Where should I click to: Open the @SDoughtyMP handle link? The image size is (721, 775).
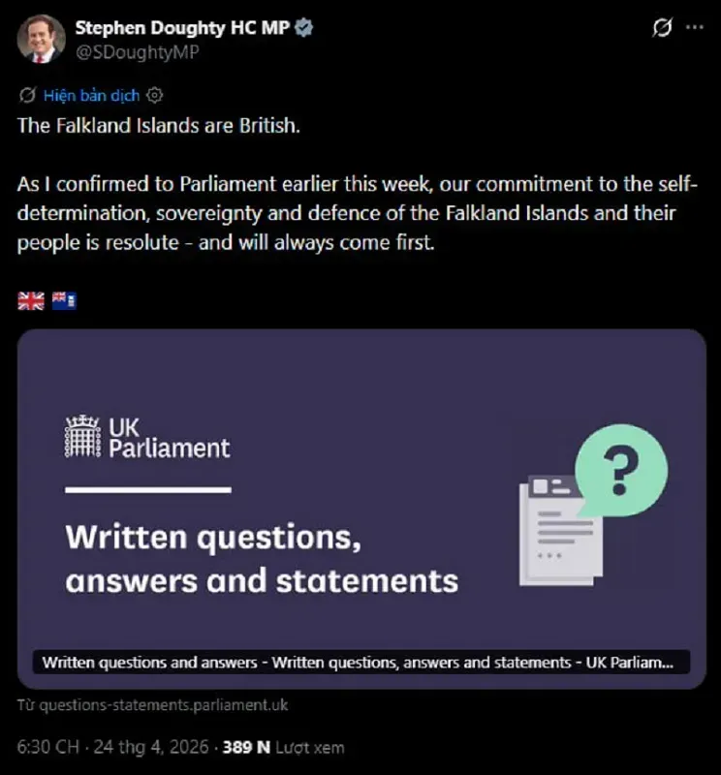point(137,52)
